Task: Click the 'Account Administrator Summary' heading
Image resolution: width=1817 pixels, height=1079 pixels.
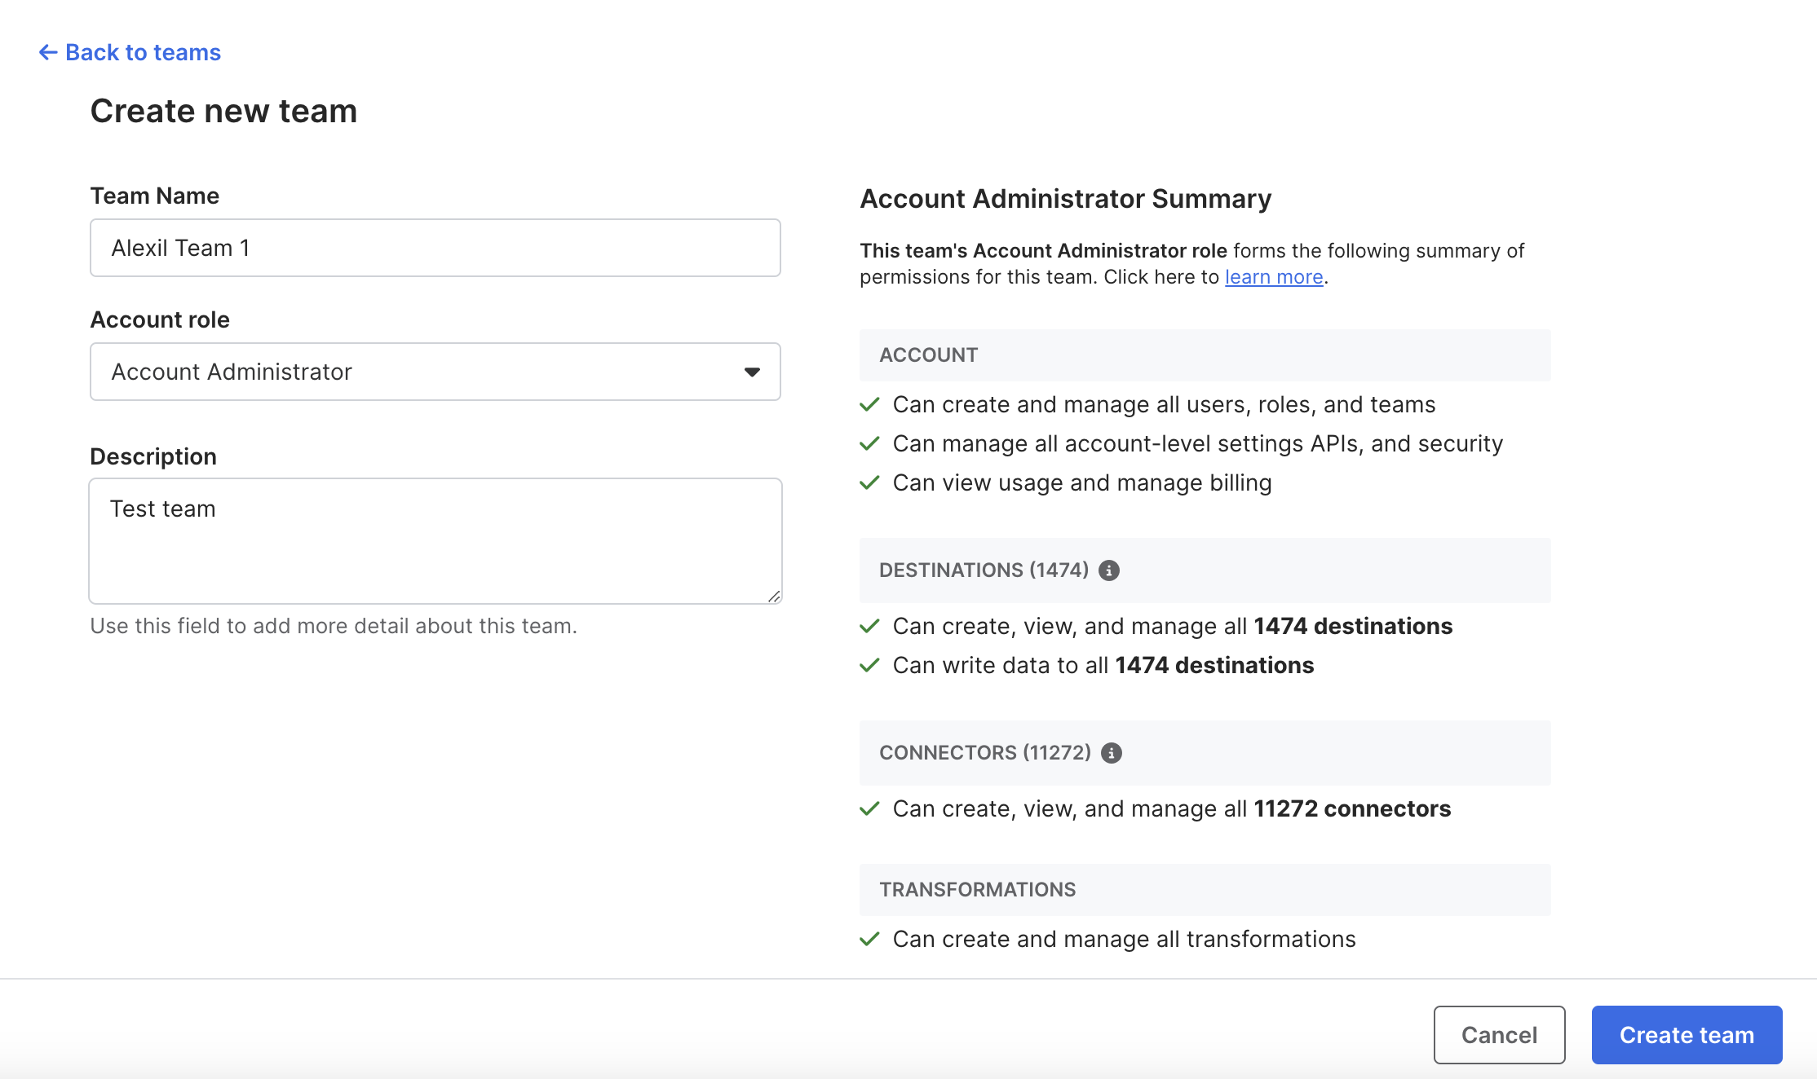Action: [1066, 199]
